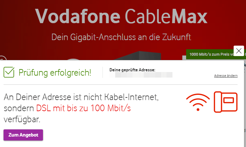Click the green checkmark icon

coord(9,72)
